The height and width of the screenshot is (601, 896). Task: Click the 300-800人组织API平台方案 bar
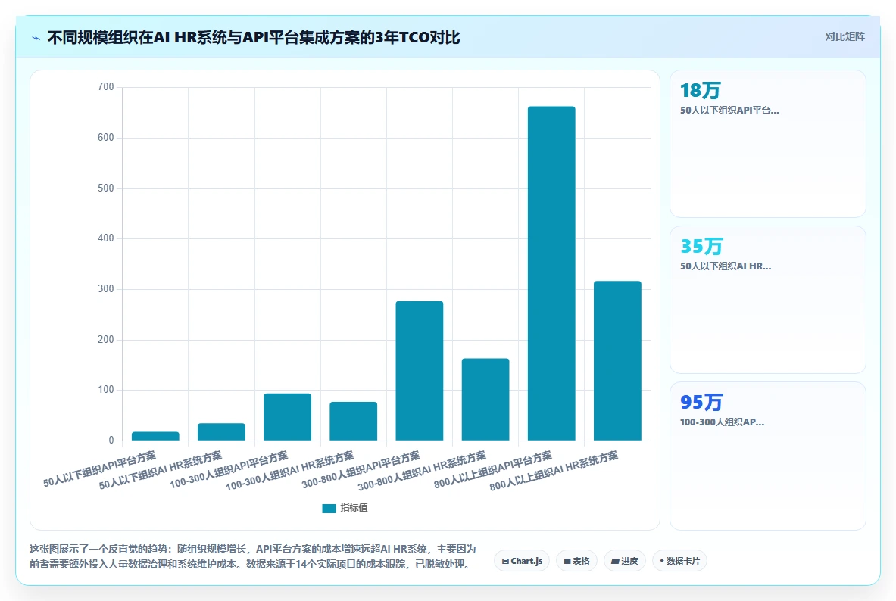pos(420,371)
